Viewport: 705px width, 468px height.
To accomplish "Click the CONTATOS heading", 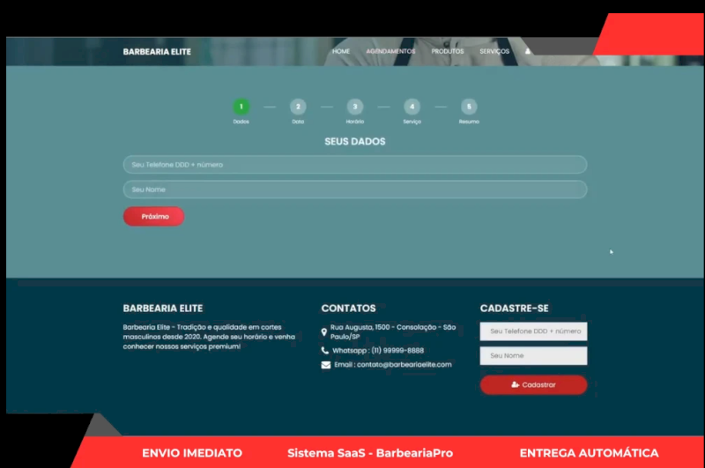I will [348, 308].
